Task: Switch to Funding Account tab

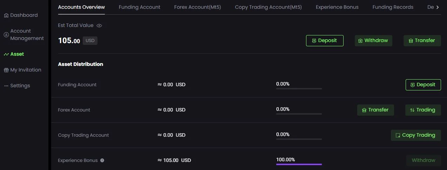Action: [x=140, y=7]
